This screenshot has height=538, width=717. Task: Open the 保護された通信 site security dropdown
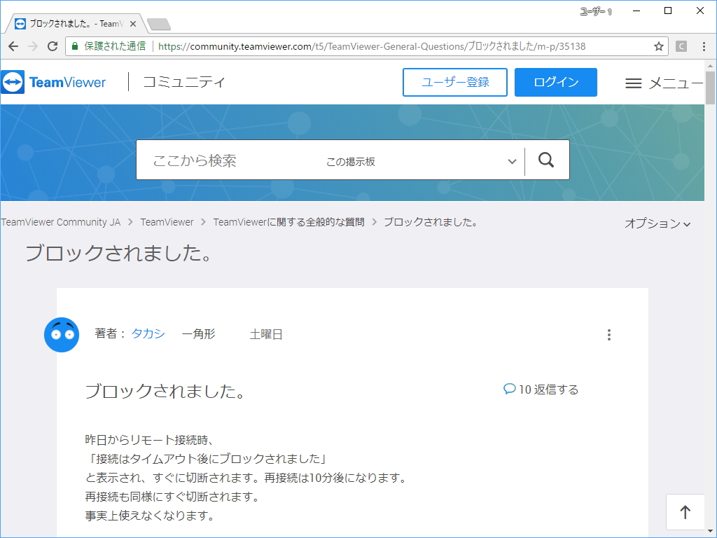pyautogui.click(x=106, y=46)
